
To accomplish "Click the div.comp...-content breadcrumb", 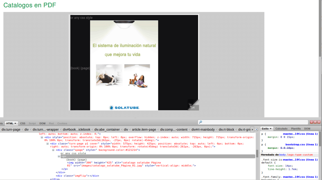I will [x=174, y=129].
